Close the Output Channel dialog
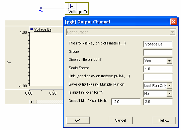The width and height of the screenshot is (181, 130). pyautogui.click(x=174, y=22)
